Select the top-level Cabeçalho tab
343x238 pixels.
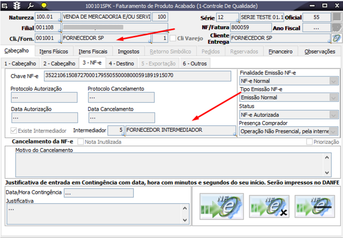pyautogui.click(x=17, y=51)
